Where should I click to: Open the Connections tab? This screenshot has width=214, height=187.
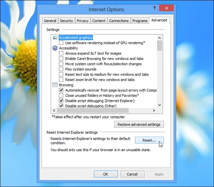(119, 21)
